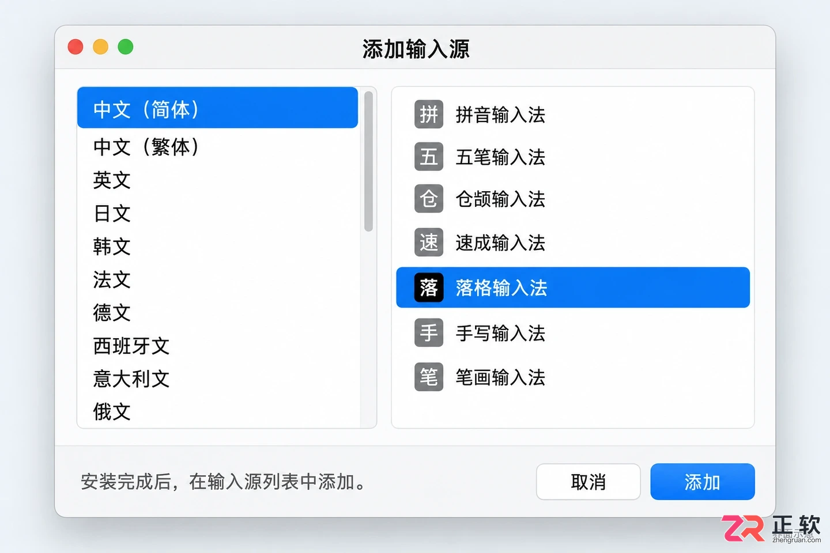Minimize the window with the yellow button
The image size is (830, 553).
(101, 47)
